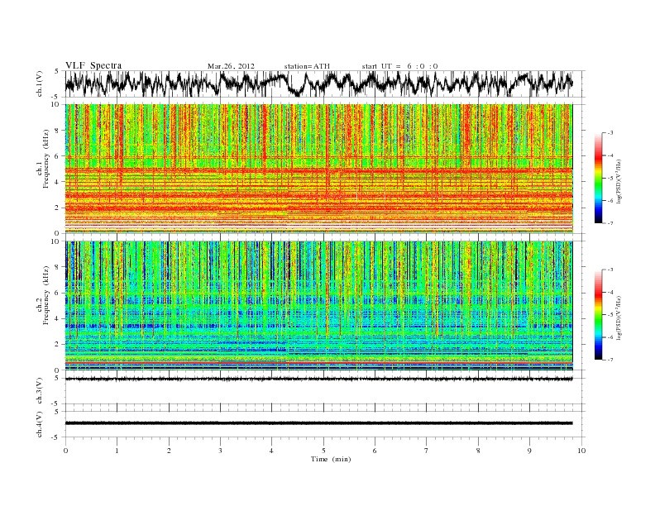655x506 pixels.
Task: Click the time axis tick label '3'
Action: [220, 451]
